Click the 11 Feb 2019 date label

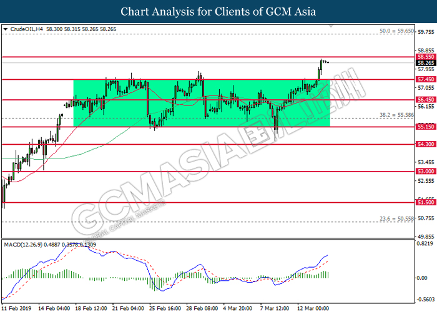(x=17, y=308)
